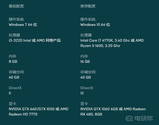Click the recommended 处理器 label
Viewport: 159px width, 125px height.
pos(86,35)
